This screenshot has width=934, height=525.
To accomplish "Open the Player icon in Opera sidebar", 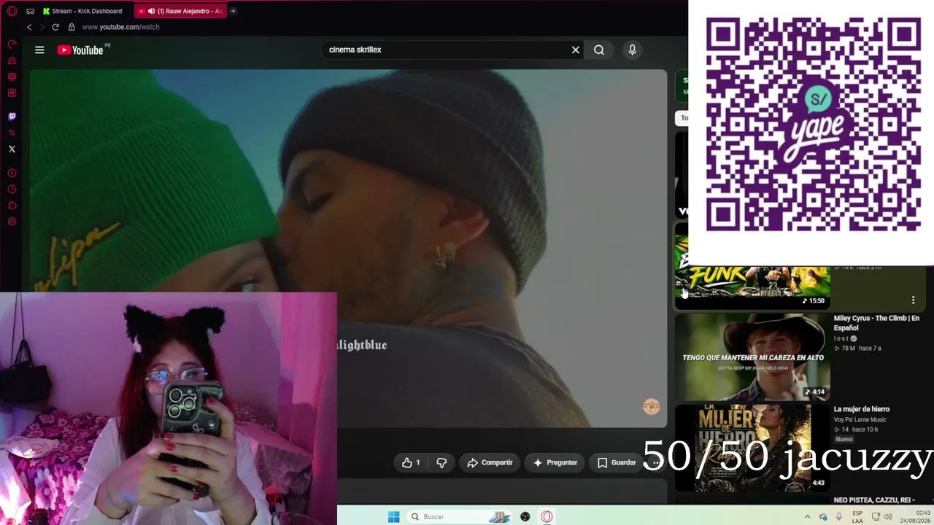I will (x=12, y=173).
